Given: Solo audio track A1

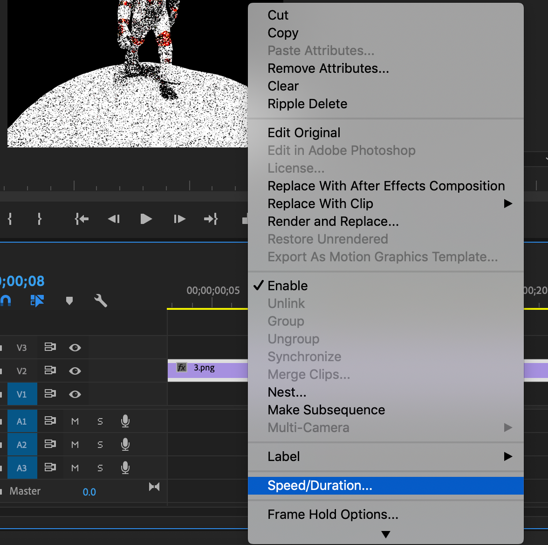Looking at the screenshot, I should (x=100, y=421).
